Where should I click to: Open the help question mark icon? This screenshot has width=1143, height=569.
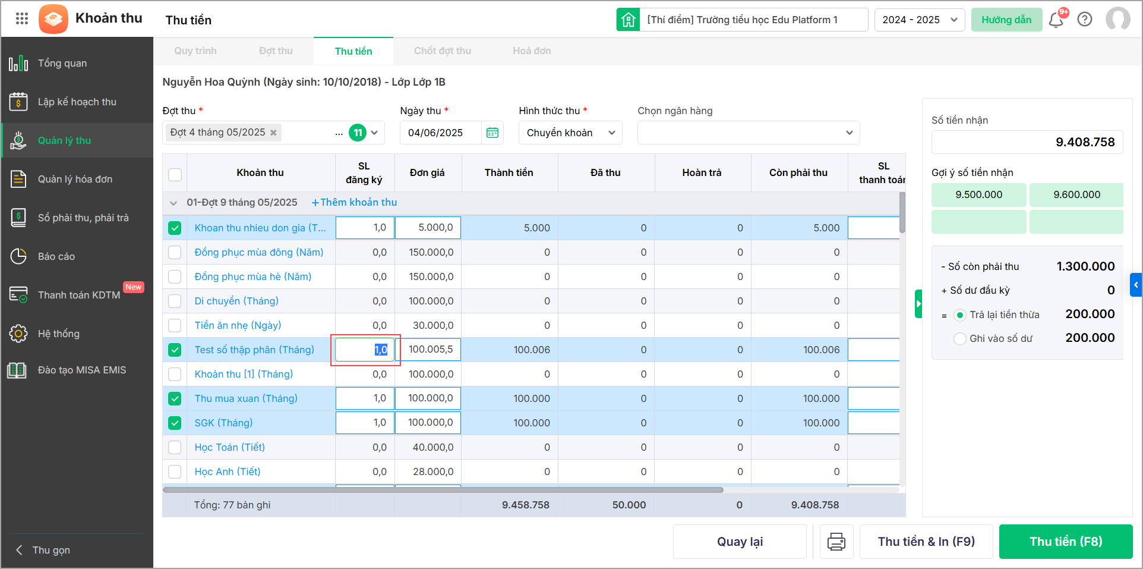[1085, 20]
